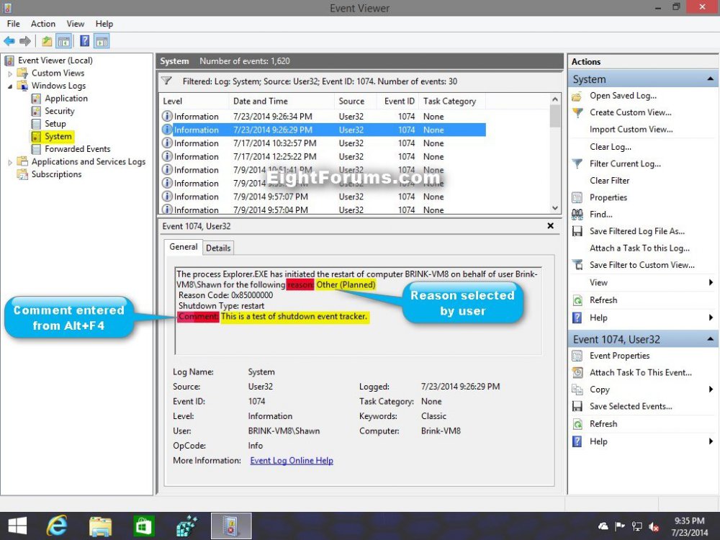Click the Up one level folder icon
720x540 pixels.
(x=47, y=41)
